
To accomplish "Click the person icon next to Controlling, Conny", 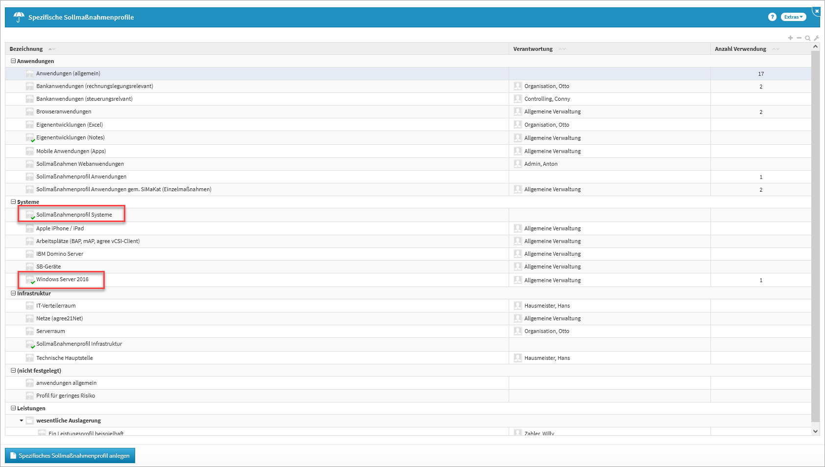I will [x=518, y=99].
